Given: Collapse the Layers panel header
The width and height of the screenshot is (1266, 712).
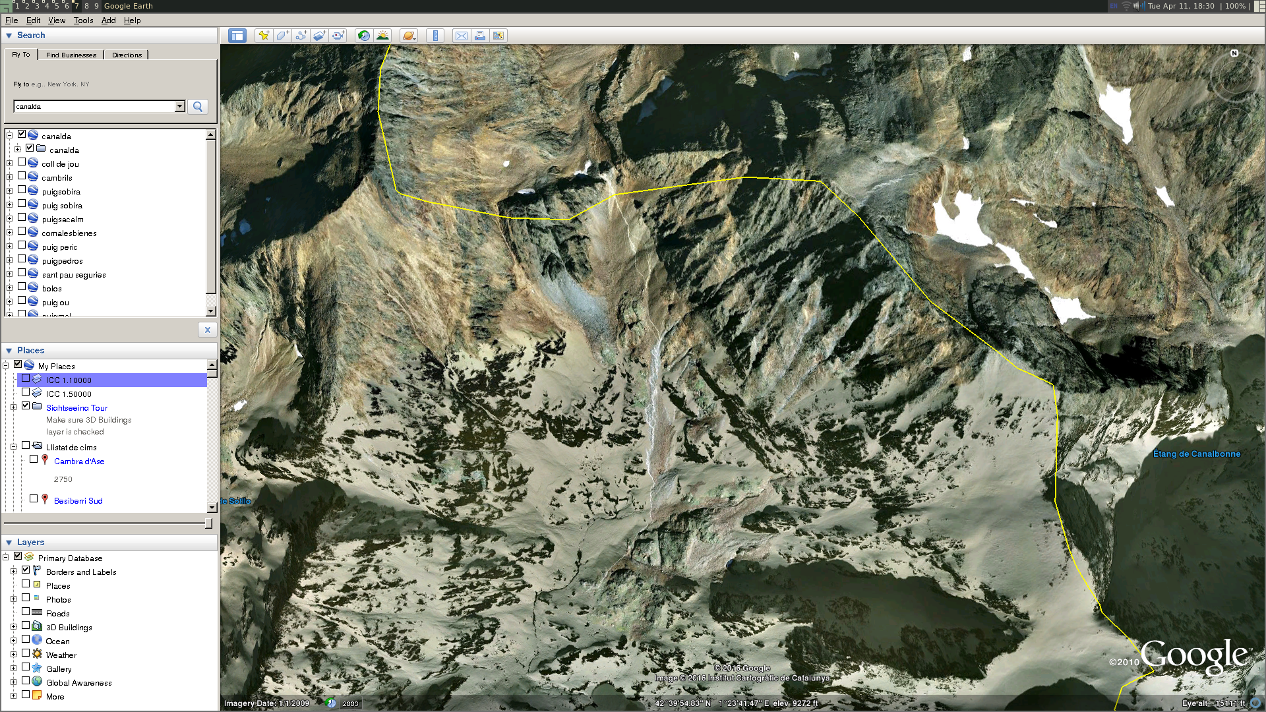Looking at the screenshot, I should [9, 543].
